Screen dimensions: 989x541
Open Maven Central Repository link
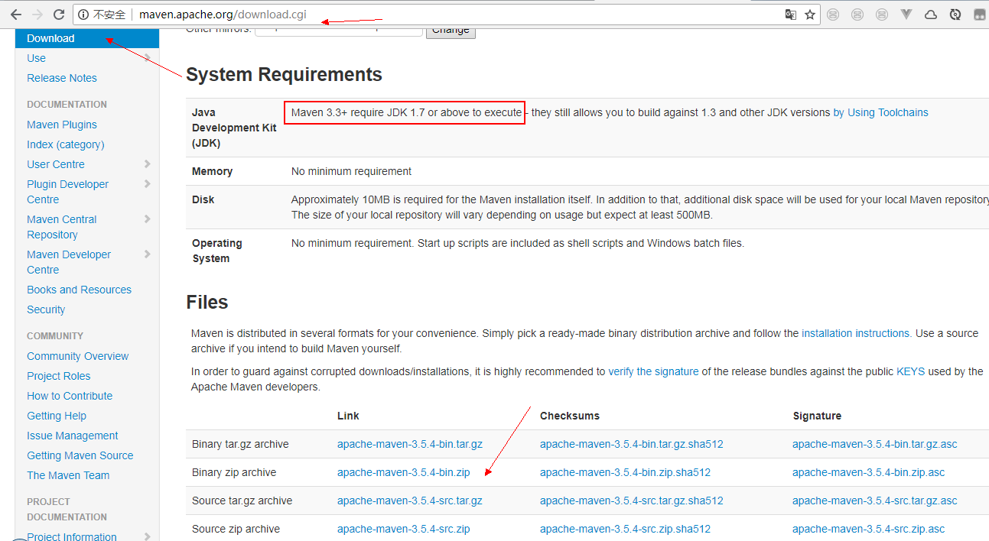(61, 227)
